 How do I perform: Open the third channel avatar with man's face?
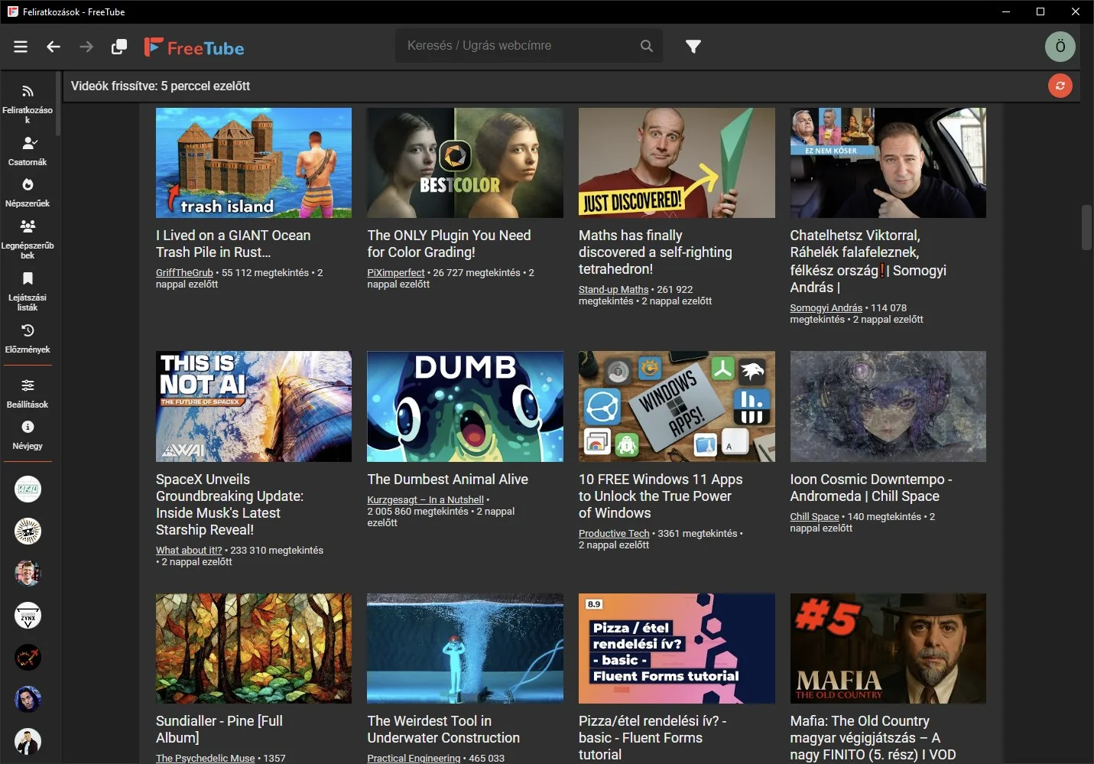(28, 573)
